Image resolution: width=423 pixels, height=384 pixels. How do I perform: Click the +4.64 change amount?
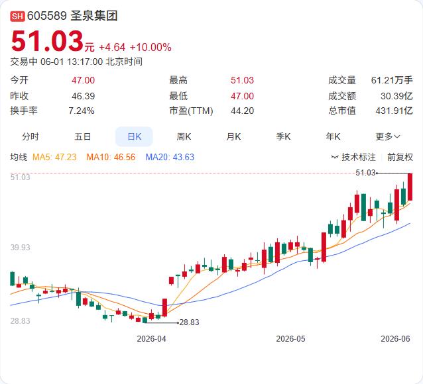click(112, 48)
